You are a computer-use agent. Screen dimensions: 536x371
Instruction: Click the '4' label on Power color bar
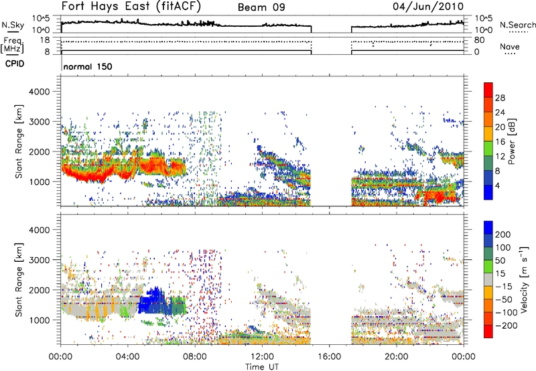[x=498, y=186]
